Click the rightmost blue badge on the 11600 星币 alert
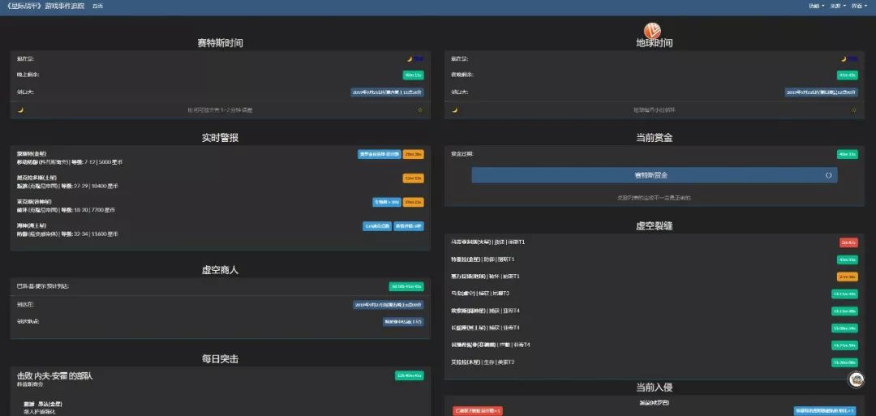Viewport: 876px width, 416px height. coord(408,226)
